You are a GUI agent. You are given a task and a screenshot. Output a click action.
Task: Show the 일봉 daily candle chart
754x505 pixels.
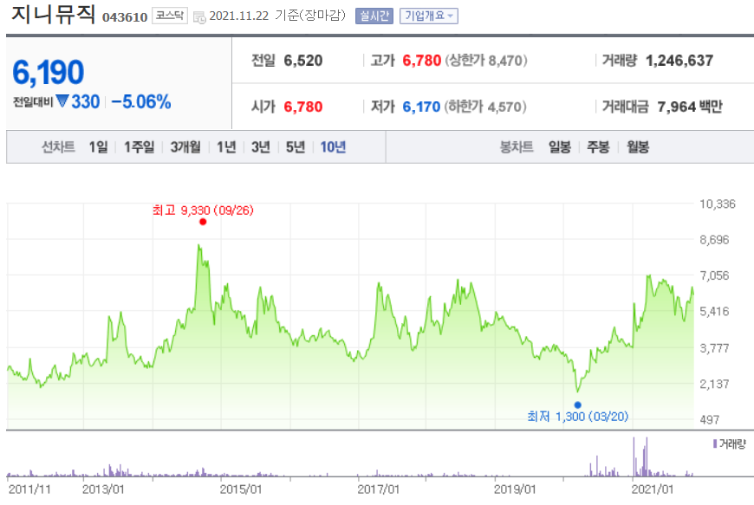[560, 147]
